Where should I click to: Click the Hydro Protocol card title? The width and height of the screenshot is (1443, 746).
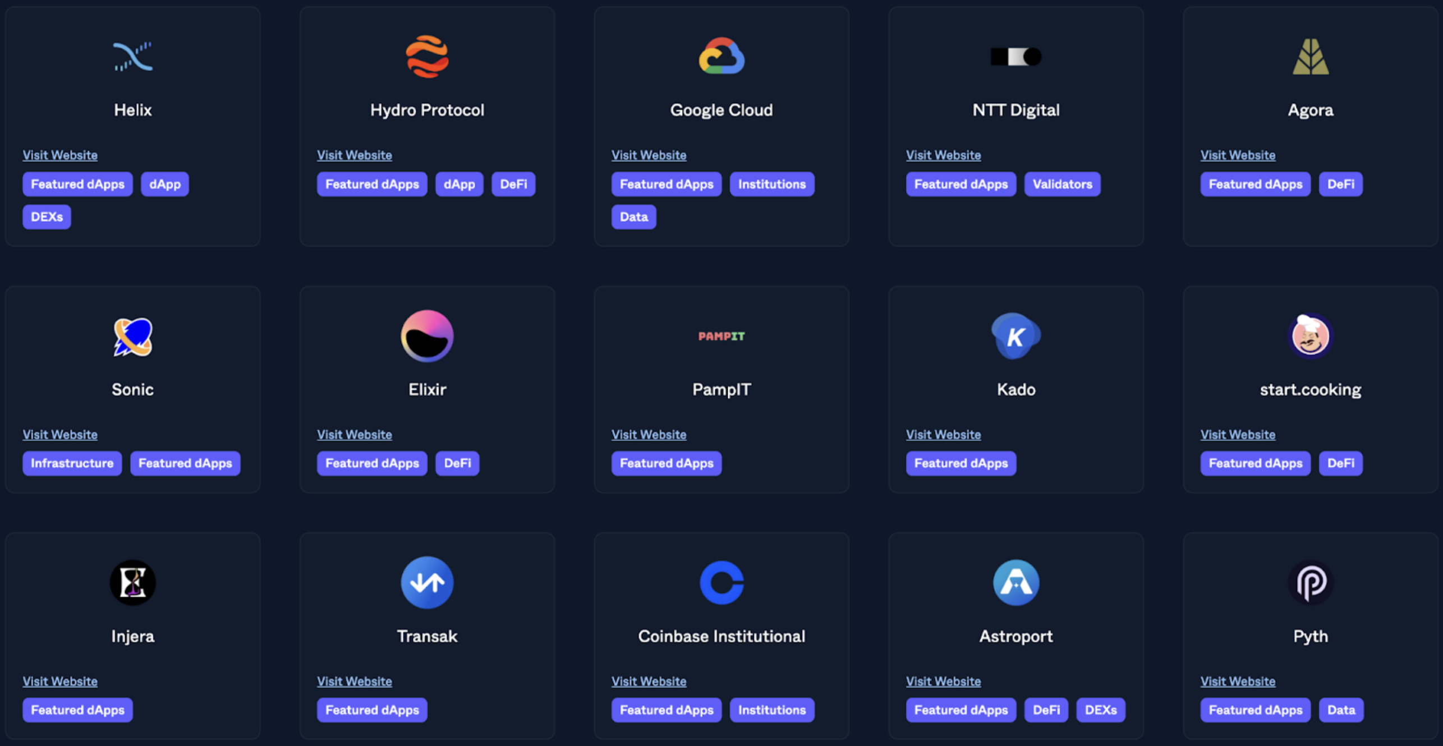[x=427, y=110]
